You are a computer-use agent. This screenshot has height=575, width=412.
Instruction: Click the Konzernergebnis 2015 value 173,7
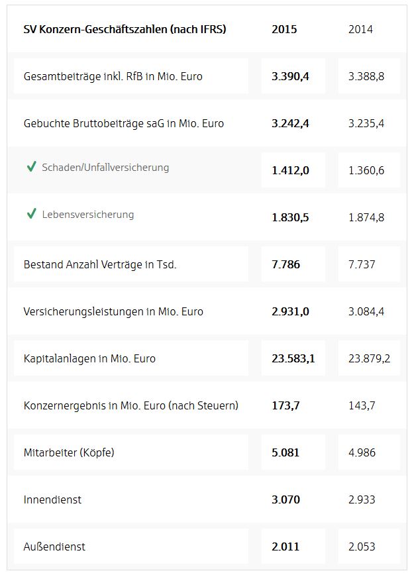285,405
